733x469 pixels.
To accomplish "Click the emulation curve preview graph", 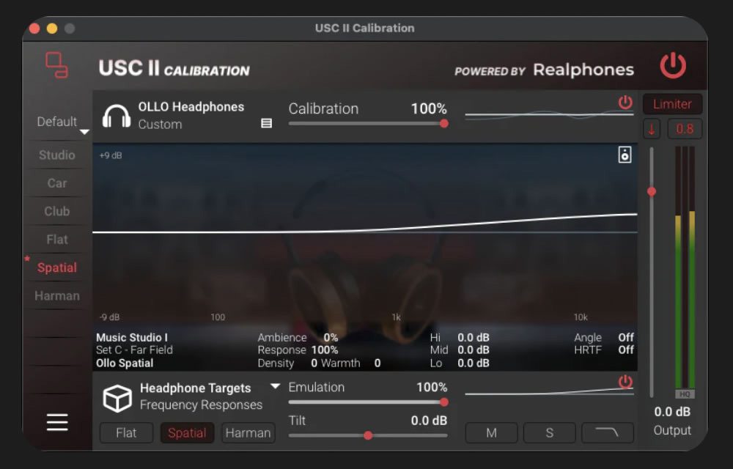I will [x=549, y=391].
